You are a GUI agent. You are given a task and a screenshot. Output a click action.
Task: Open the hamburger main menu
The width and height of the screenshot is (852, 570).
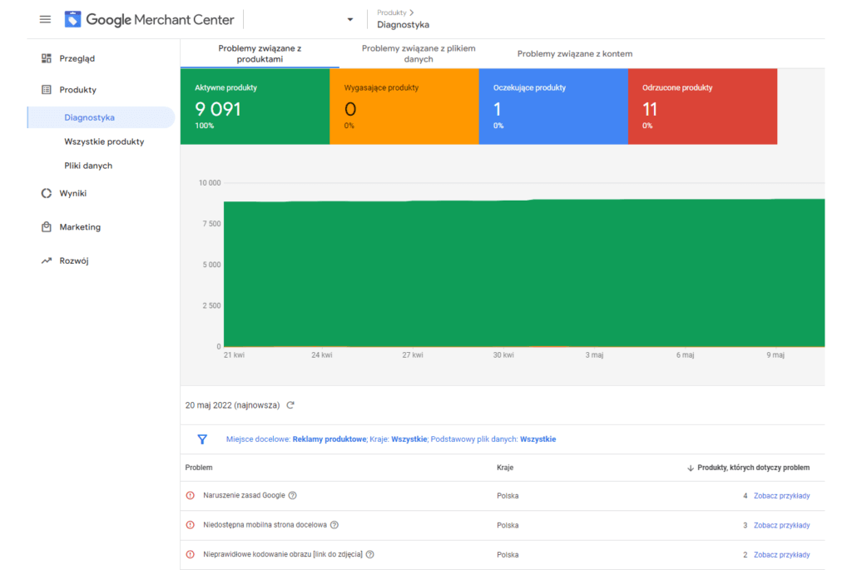[x=45, y=19]
